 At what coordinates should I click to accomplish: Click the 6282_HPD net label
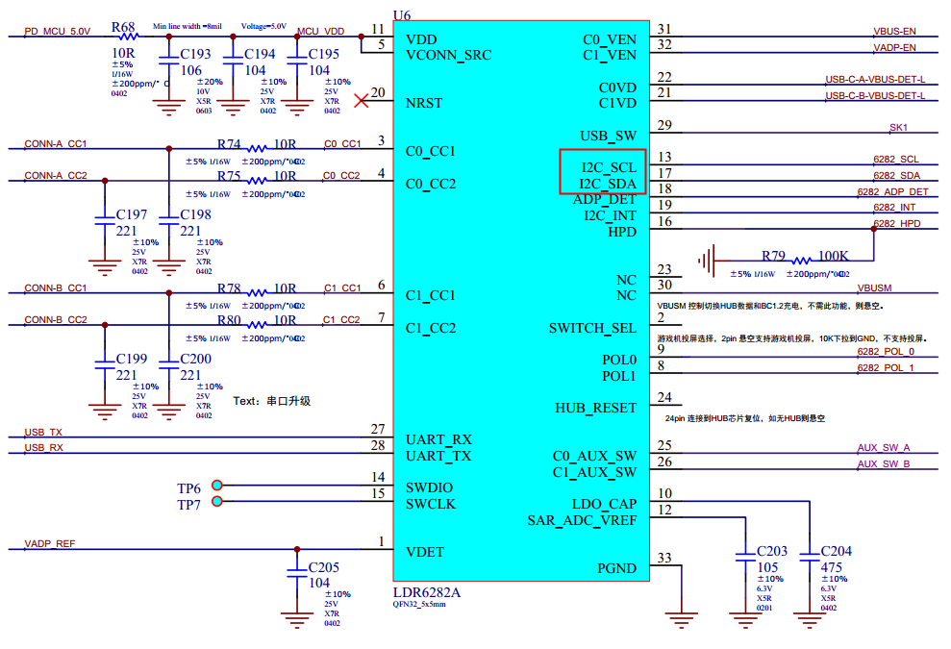pyautogui.click(x=895, y=223)
